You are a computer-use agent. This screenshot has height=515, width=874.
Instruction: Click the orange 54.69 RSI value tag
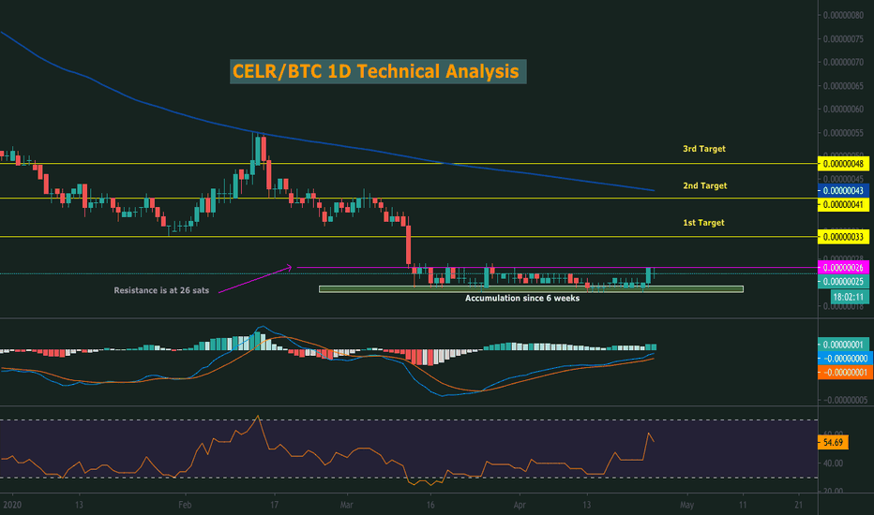click(833, 443)
